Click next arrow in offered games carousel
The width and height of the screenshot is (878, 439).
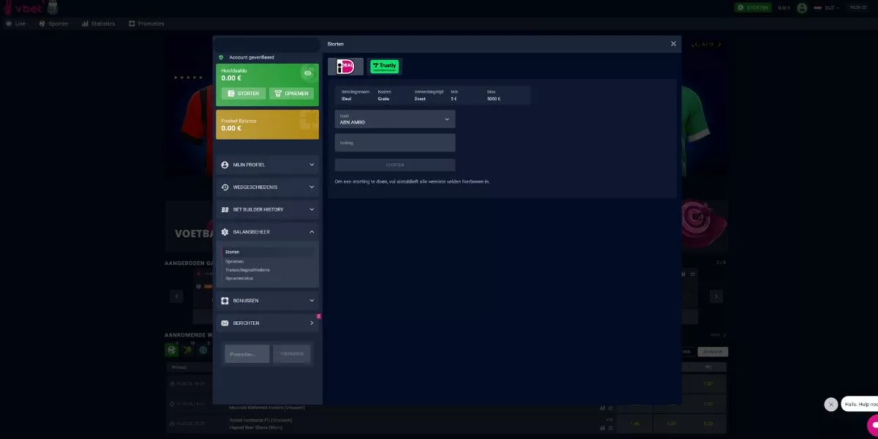[716, 296]
